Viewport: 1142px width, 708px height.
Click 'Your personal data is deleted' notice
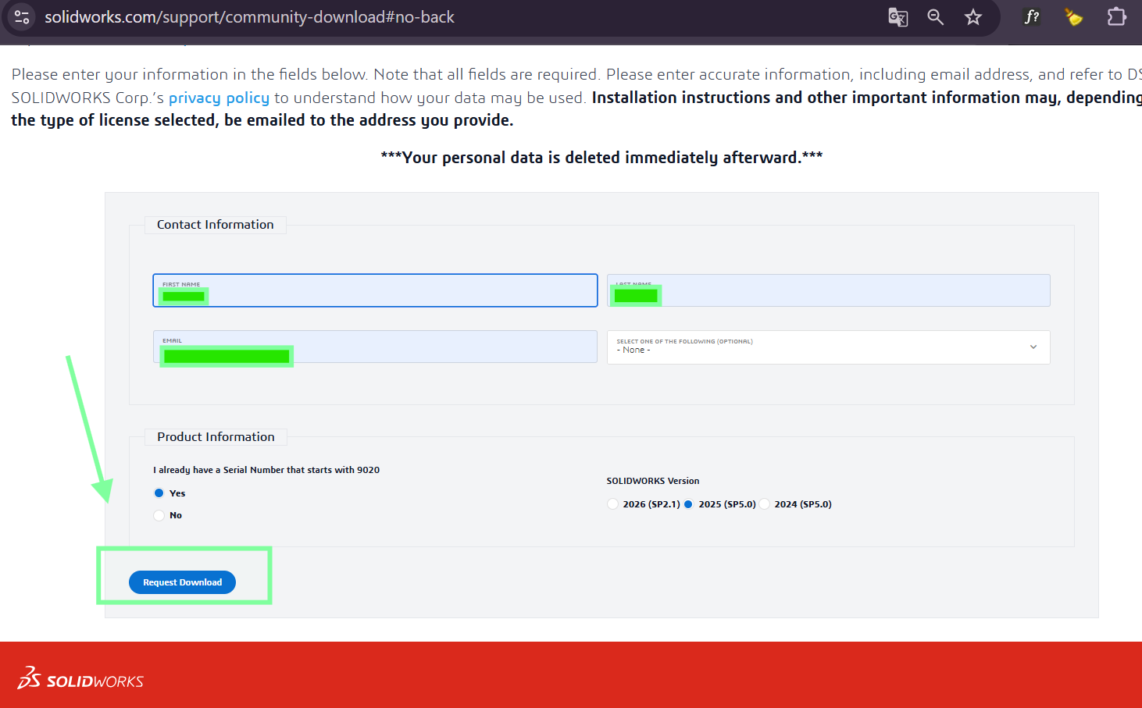click(601, 158)
